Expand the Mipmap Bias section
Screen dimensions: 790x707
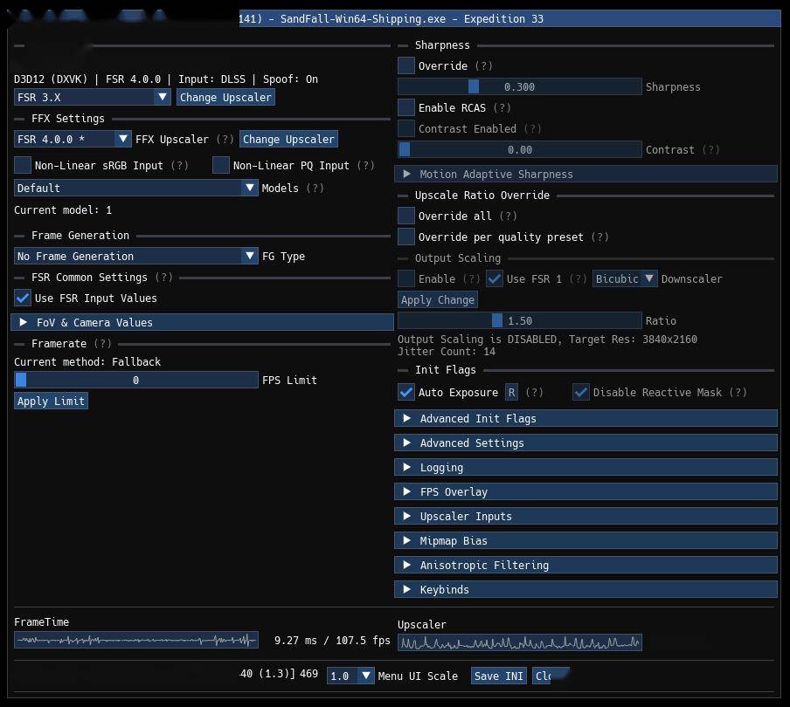pyautogui.click(x=586, y=540)
